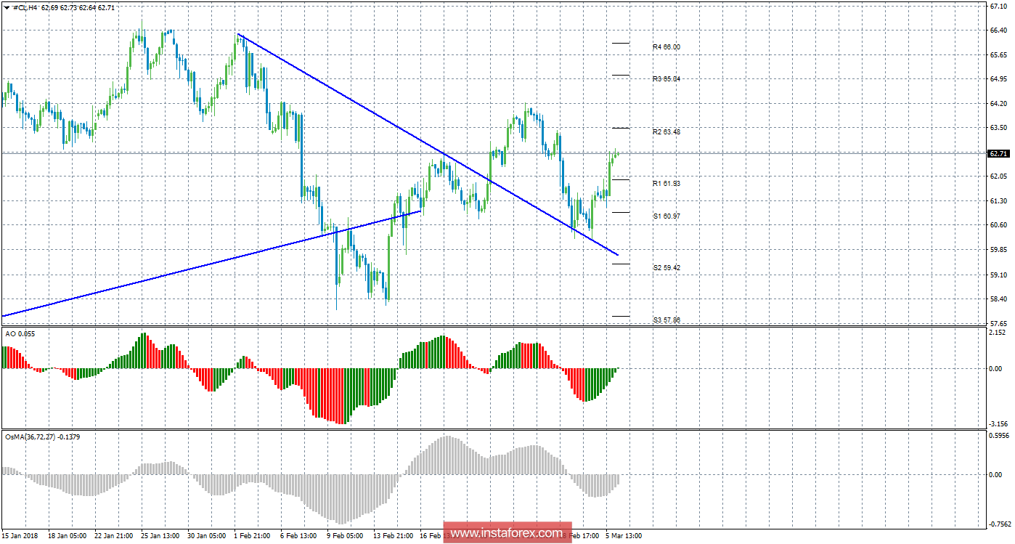Click the 63.50 price axis value
The width and height of the screenshot is (1015, 544).
tap(998, 128)
